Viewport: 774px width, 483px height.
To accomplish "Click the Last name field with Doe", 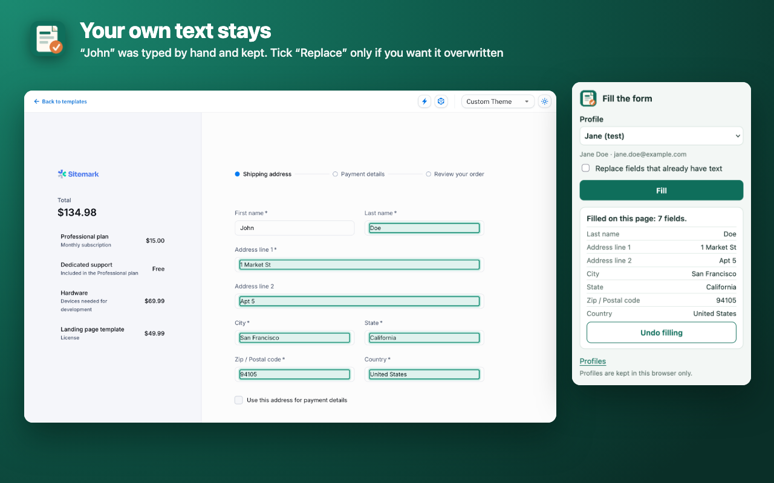I will (424, 228).
